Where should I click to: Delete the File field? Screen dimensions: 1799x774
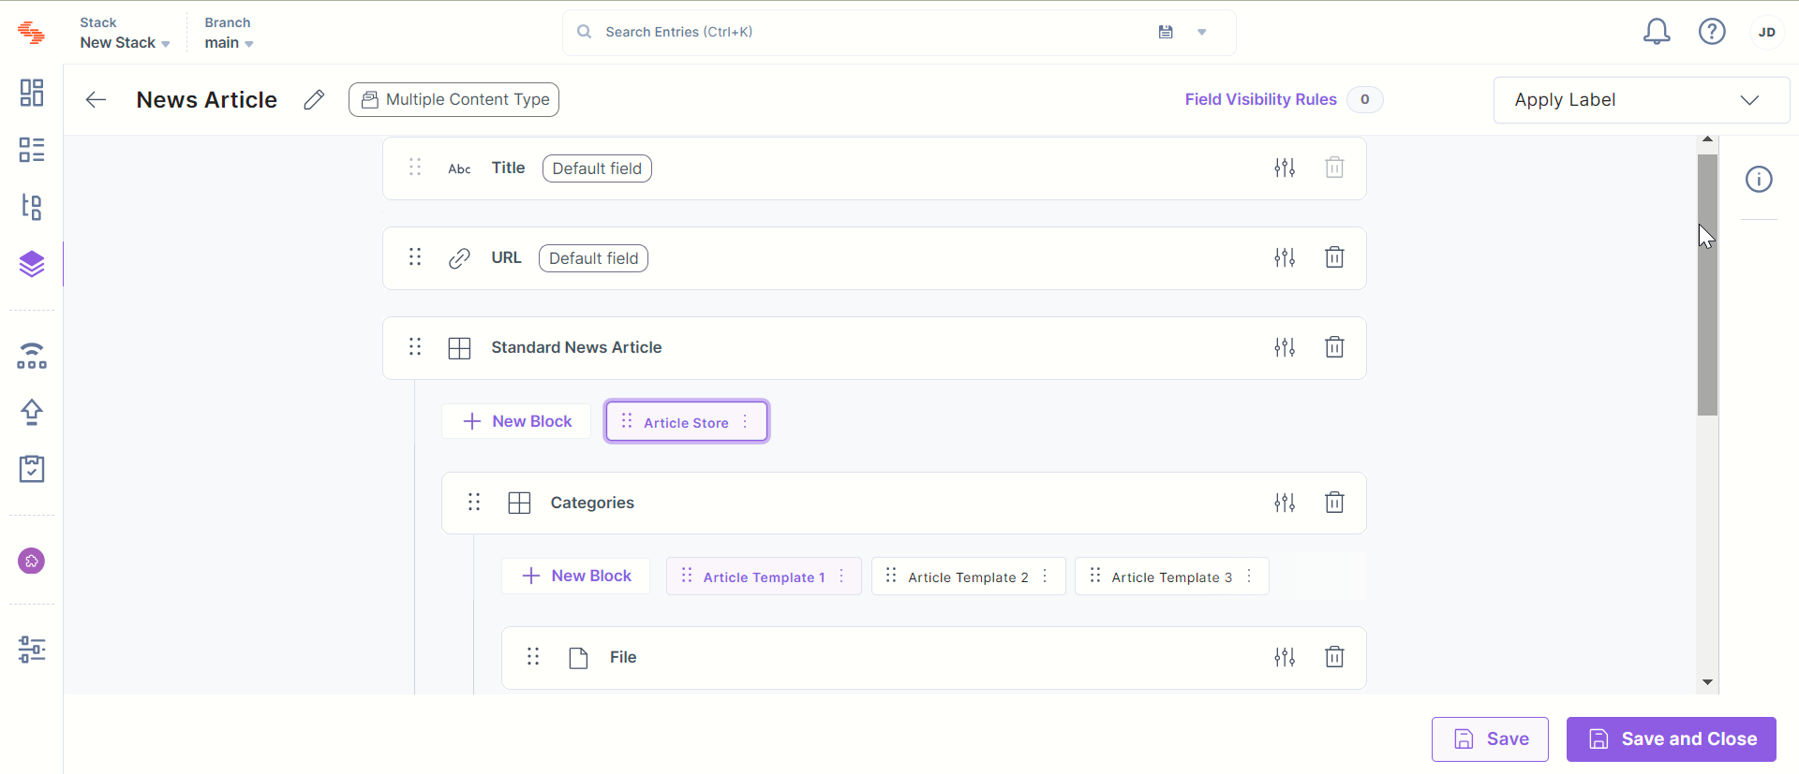[1334, 657]
